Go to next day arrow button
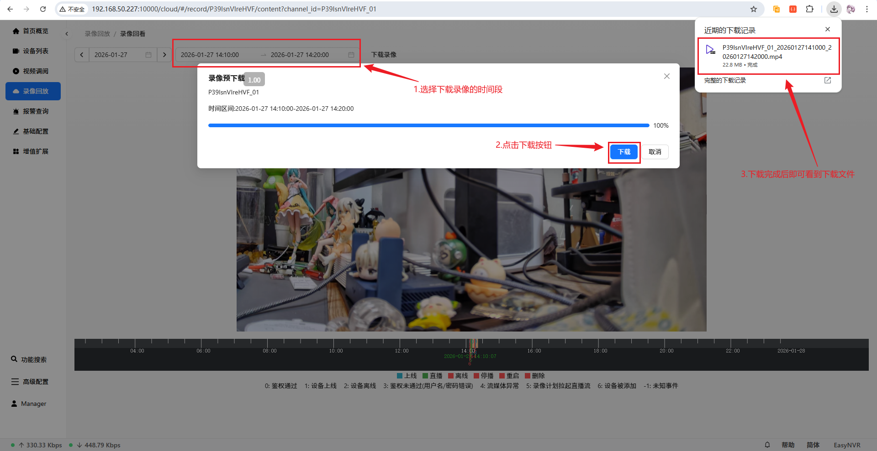Screen dimensions: 877x451 click(x=164, y=55)
